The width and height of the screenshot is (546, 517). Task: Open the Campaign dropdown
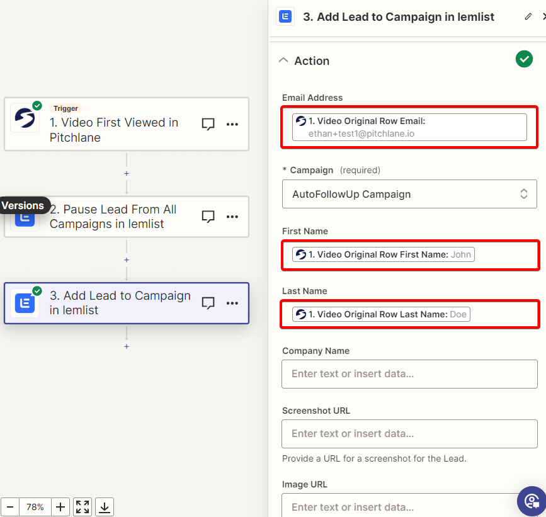click(x=409, y=194)
